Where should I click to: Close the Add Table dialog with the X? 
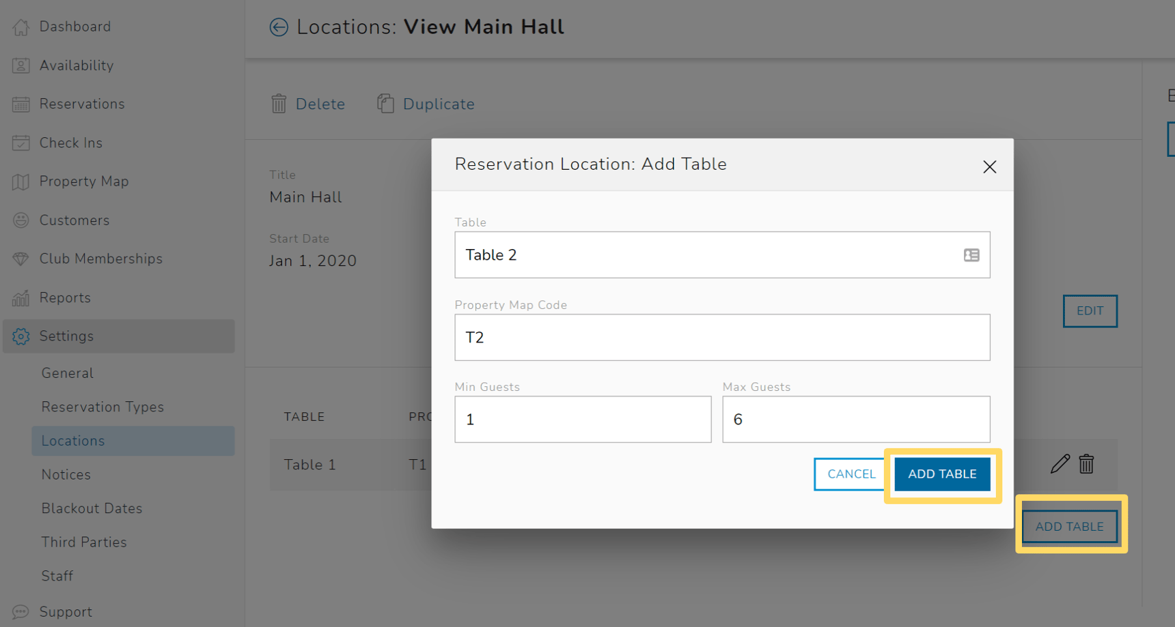[x=989, y=166]
